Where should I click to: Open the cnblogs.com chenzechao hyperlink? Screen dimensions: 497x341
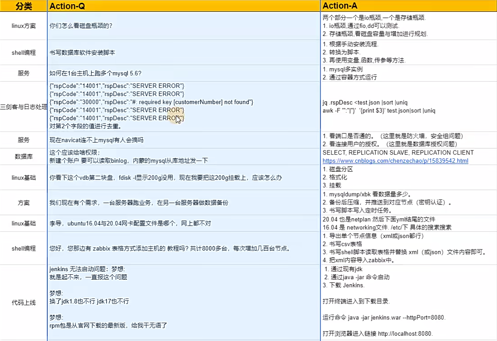pos(395,161)
